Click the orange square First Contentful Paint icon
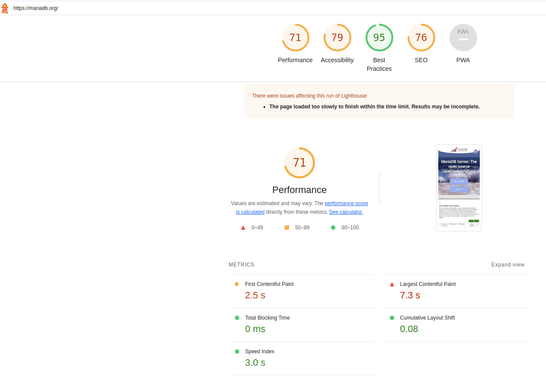Viewport: 546px width, 377px height. pyautogui.click(x=237, y=284)
